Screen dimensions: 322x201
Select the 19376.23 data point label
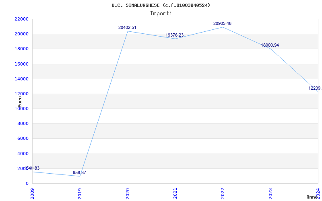coord(175,35)
